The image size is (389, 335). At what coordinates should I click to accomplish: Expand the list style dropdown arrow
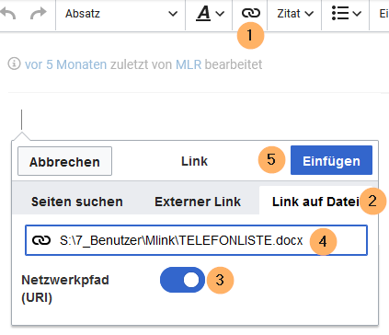pos(357,14)
